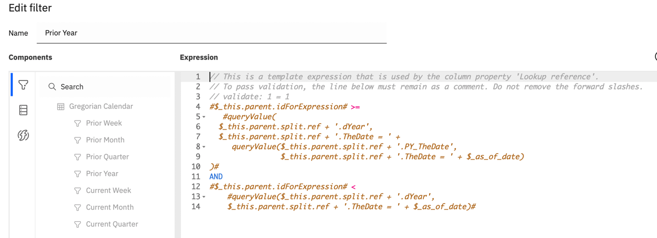Select Prior Year in components tree
The width and height of the screenshot is (657, 238).
[x=102, y=174]
